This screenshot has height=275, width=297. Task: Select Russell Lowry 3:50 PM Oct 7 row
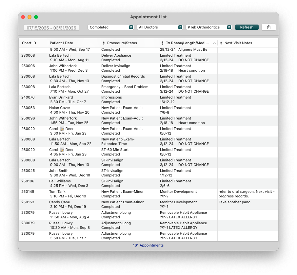tap(148, 236)
